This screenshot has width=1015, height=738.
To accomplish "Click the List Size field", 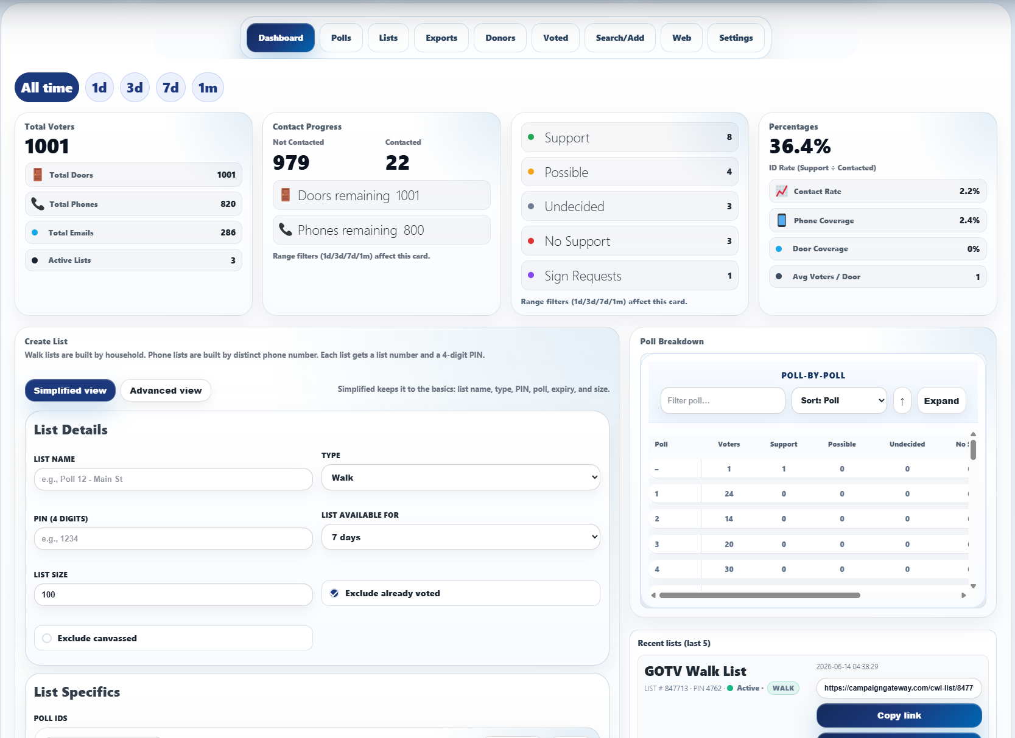I will [x=174, y=594].
